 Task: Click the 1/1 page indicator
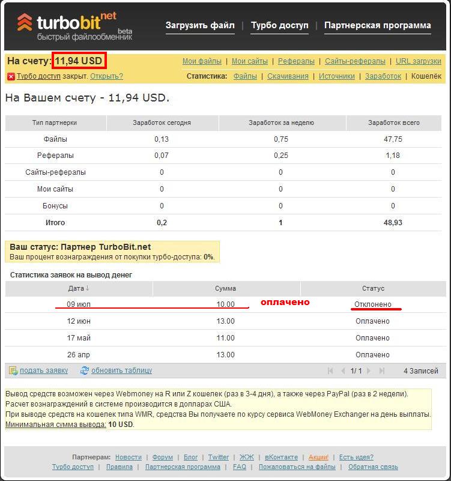click(356, 371)
